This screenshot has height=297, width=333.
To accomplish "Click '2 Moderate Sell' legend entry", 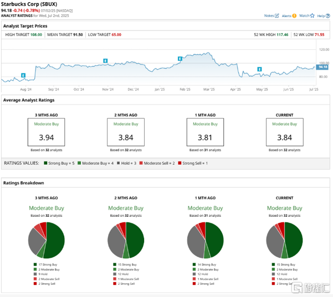I will click(47, 279).
